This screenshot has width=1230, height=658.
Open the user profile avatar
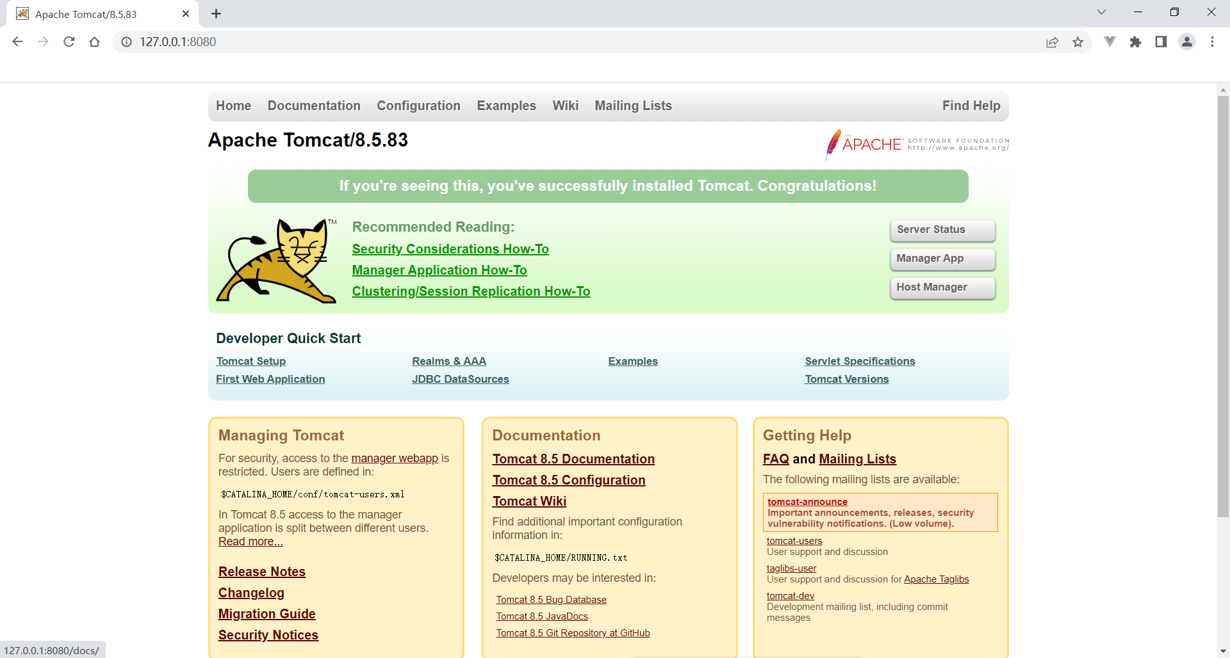1187,42
